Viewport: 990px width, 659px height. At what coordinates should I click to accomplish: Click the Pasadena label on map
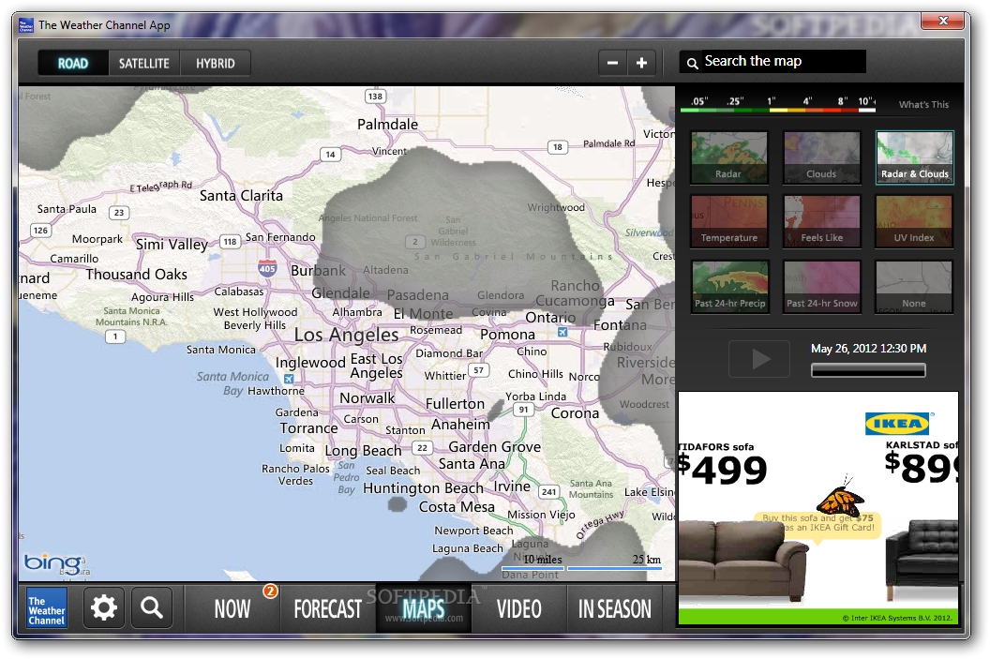(417, 294)
